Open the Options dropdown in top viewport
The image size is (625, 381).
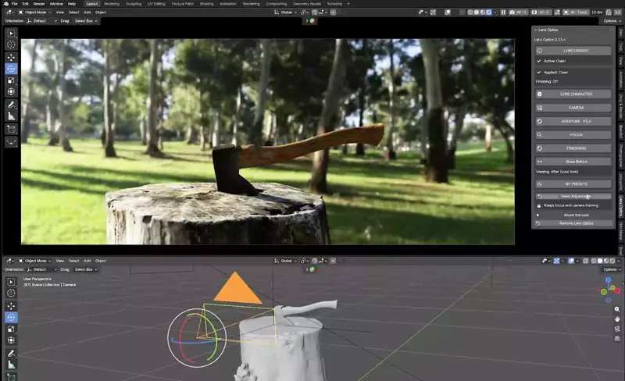pos(612,21)
